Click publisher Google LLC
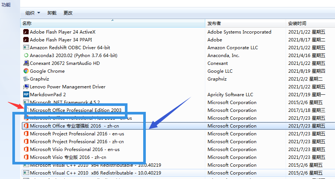335x179 pixels. coord(220,71)
